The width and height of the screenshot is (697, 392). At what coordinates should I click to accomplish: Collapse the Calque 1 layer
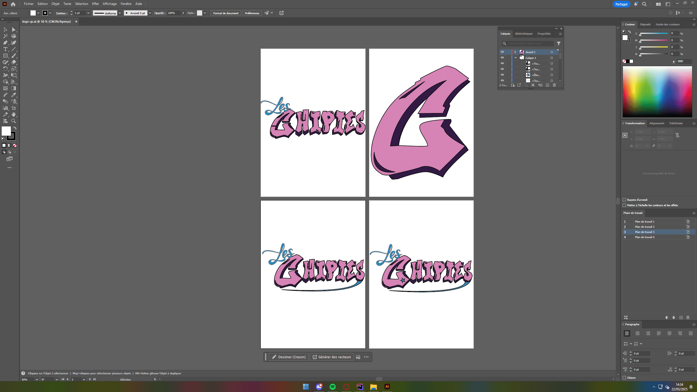click(x=516, y=58)
